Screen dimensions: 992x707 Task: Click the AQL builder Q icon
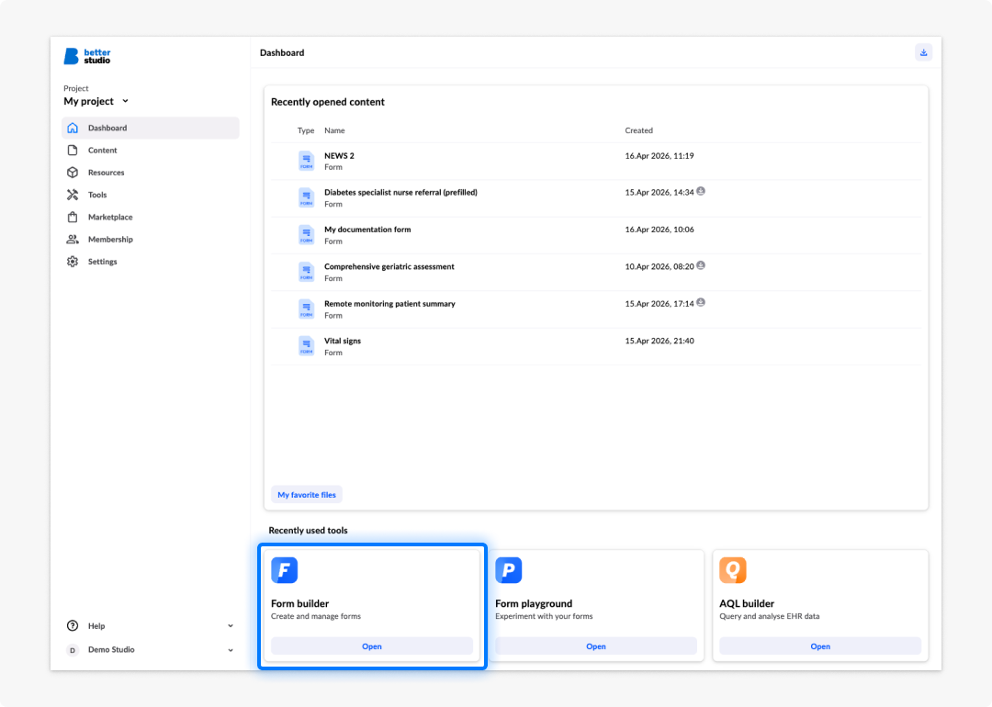click(x=733, y=570)
